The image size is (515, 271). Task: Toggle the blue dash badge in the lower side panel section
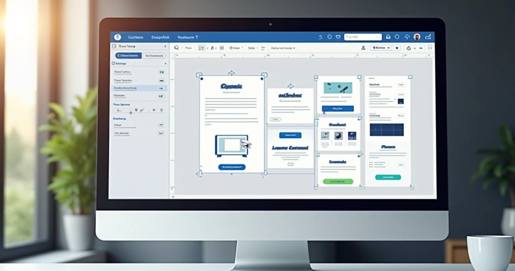pos(161,125)
